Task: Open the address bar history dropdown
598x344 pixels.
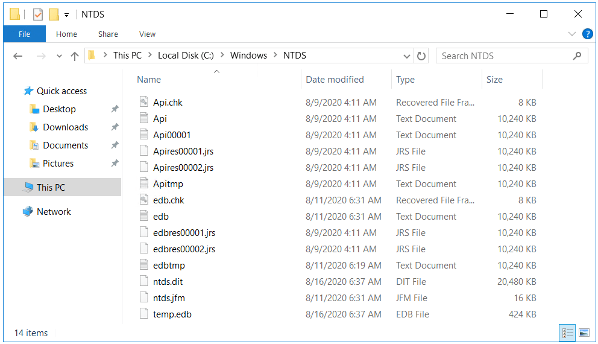Action: point(406,56)
